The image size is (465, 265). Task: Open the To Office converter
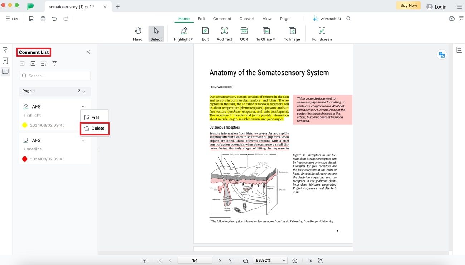click(x=265, y=34)
